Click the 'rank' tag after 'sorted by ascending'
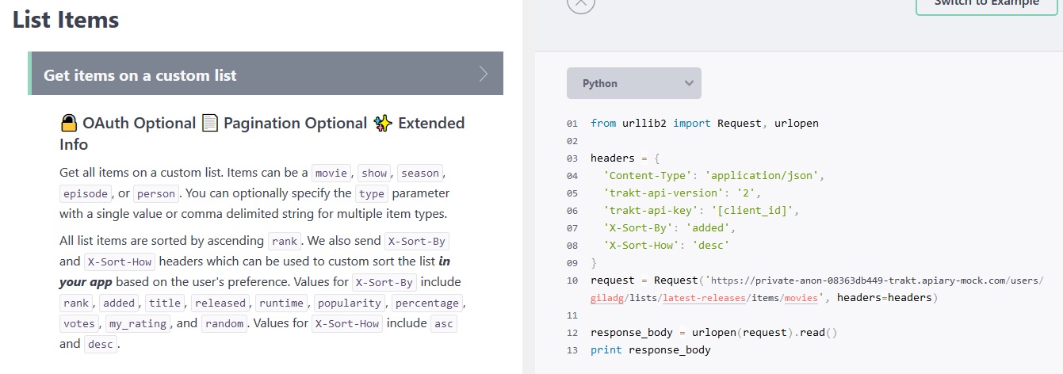1063x374 pixels. coord(285,241)
